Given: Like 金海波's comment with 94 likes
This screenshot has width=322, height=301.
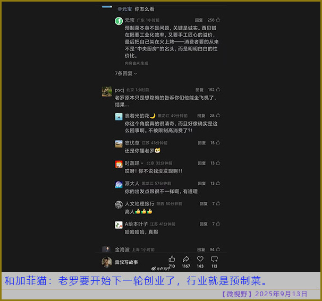Looking at the screenshot, I should point(218,250).
